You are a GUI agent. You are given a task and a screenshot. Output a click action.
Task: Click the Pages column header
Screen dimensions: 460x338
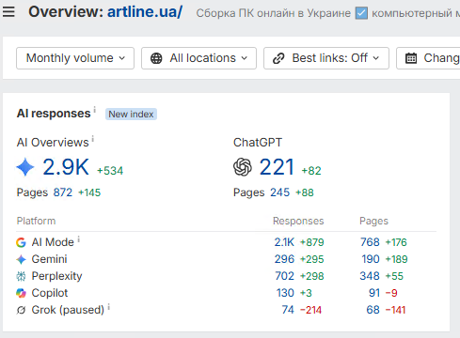pos(373,221)
